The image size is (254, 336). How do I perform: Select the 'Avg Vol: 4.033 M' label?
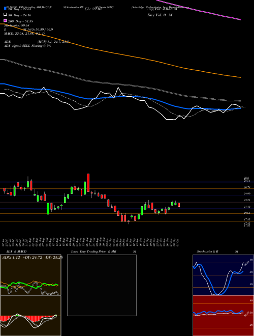163,9
